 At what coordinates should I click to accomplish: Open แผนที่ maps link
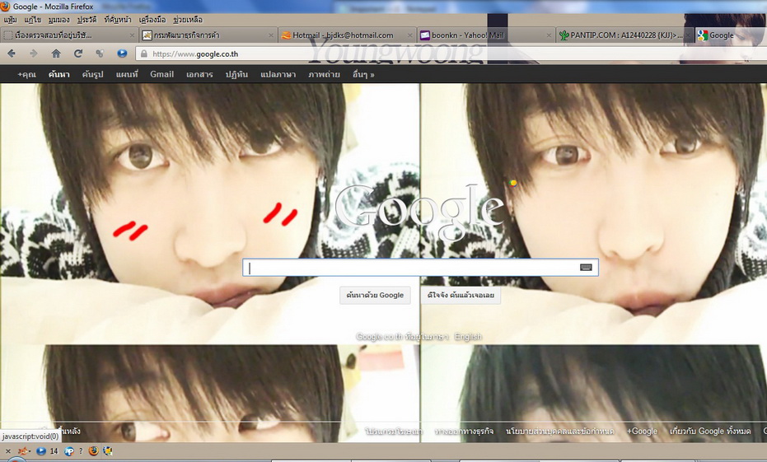tap(127, 74)
